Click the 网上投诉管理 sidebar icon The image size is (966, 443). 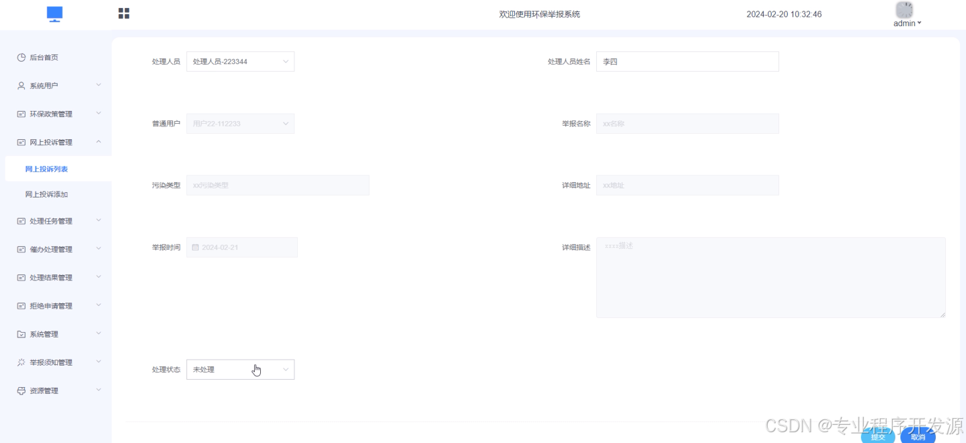coord(22,143)
